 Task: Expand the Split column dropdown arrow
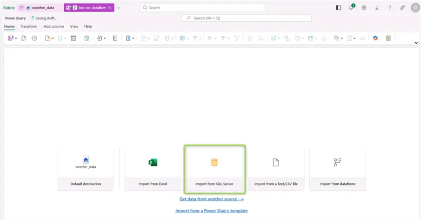[x=279, y=39]
